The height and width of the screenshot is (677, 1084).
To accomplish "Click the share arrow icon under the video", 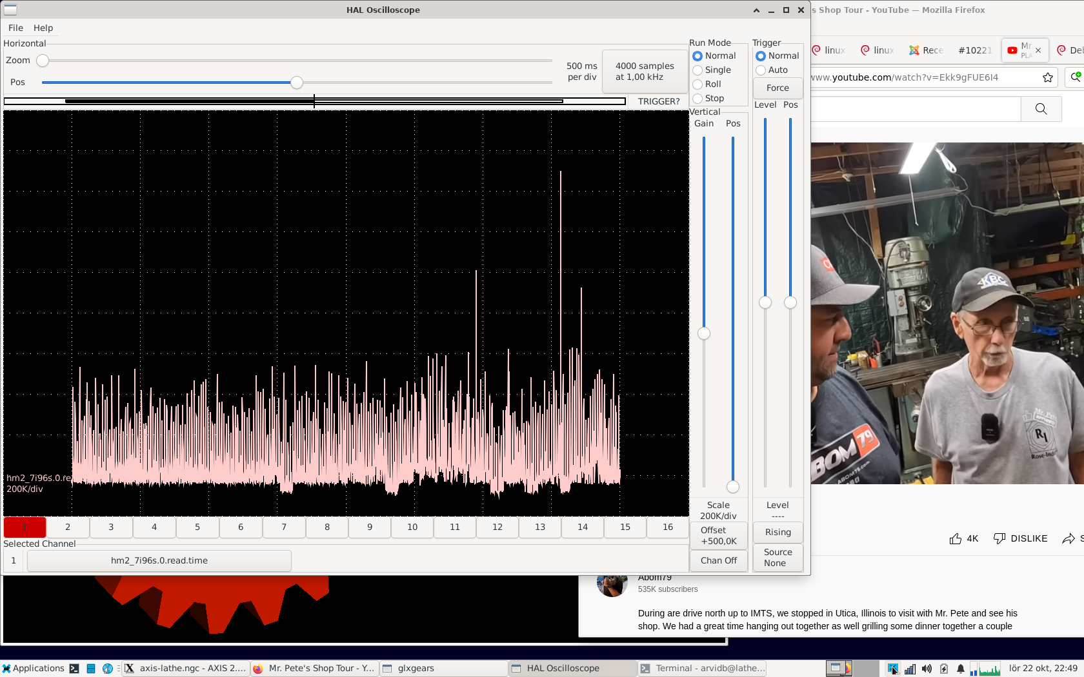I will 1069,538.
